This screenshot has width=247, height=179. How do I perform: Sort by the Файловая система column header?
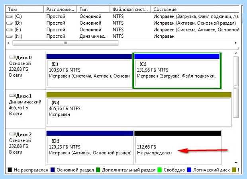coord(130,9)
